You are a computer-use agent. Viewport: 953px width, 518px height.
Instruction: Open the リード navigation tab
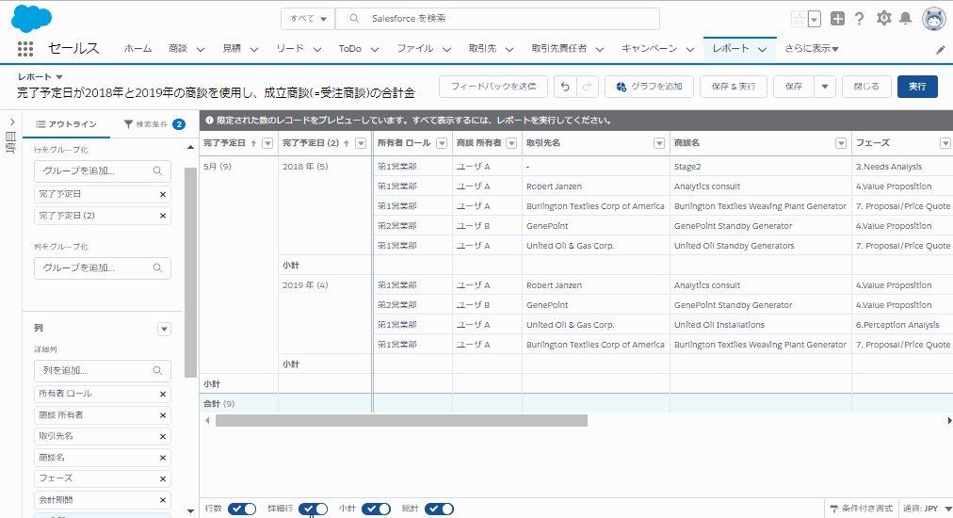click(x=290, y=49)
